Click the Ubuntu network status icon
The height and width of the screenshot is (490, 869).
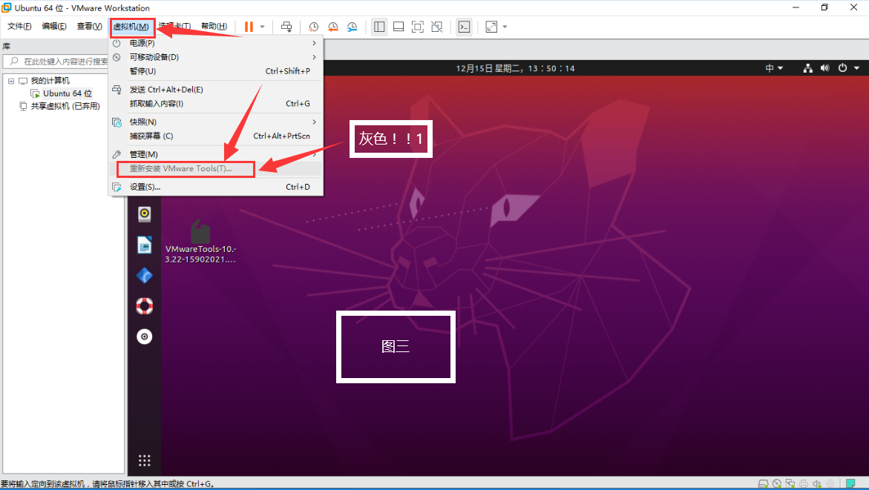pyautogui.click(x=808, y=68)
